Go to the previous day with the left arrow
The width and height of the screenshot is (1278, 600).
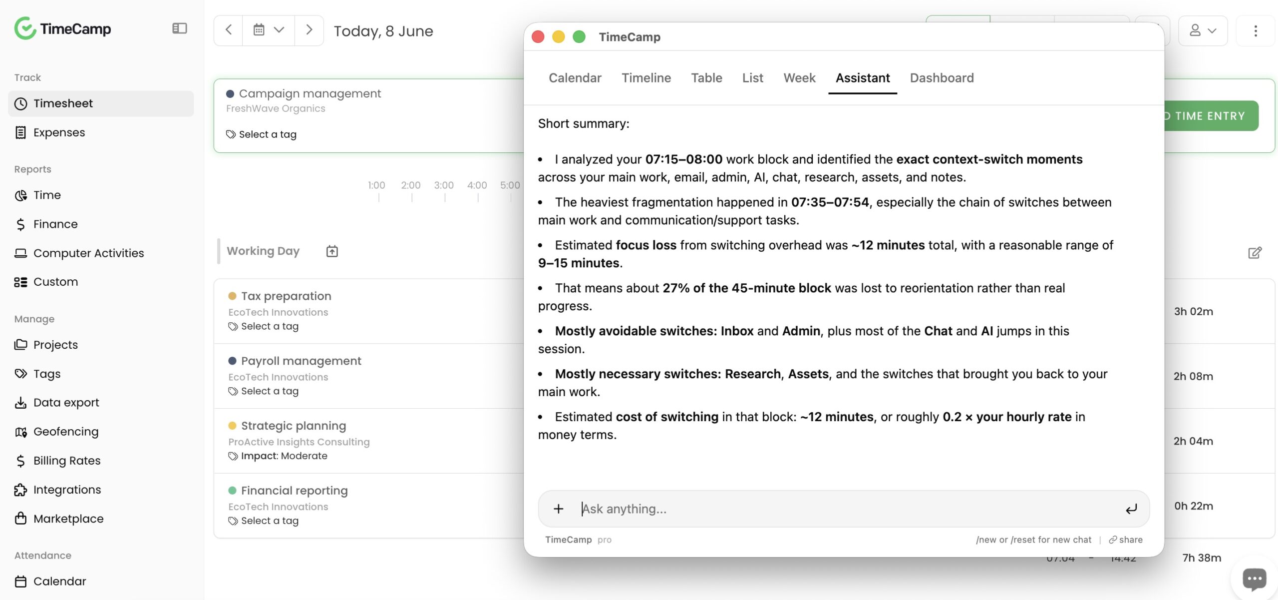tap(229, 30)
